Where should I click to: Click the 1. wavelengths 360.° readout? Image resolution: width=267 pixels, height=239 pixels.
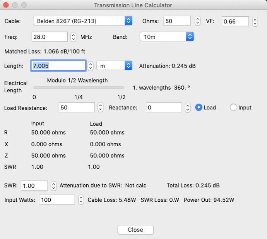(x=161, y=88)
